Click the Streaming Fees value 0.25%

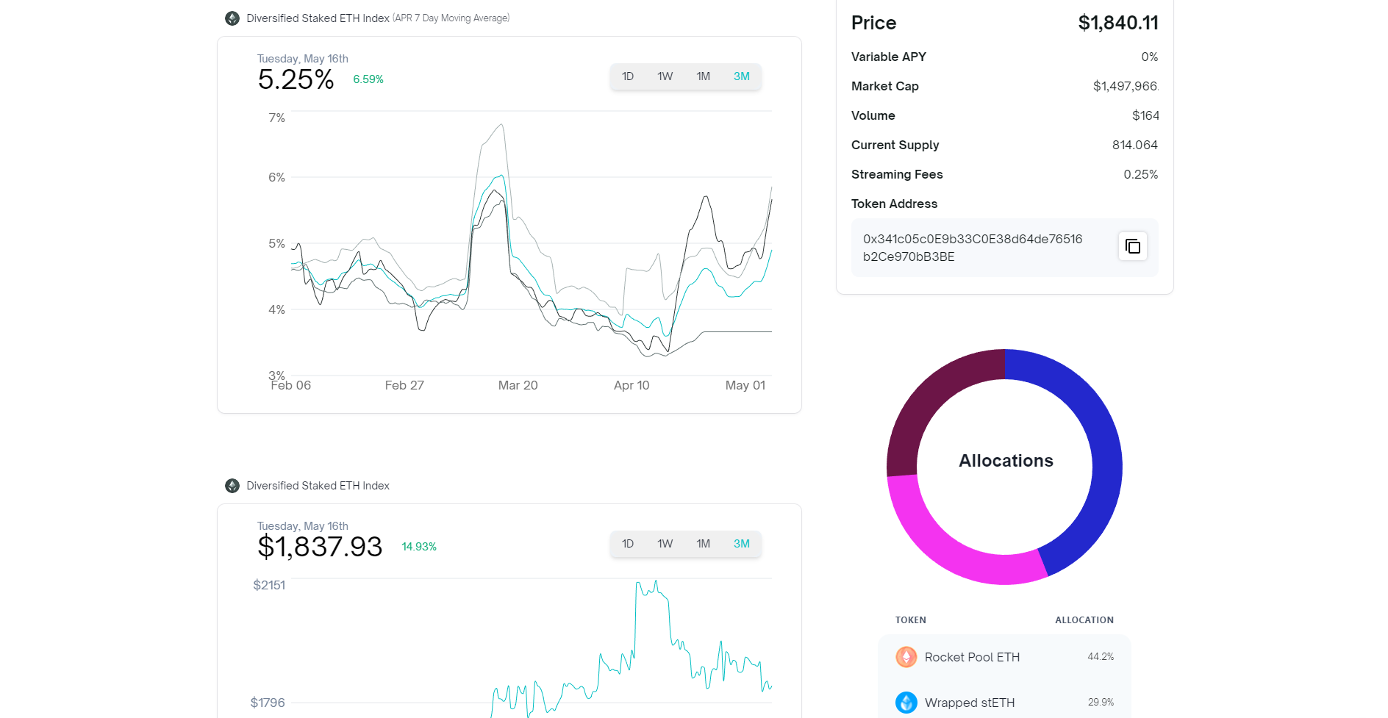point(1141,174)
